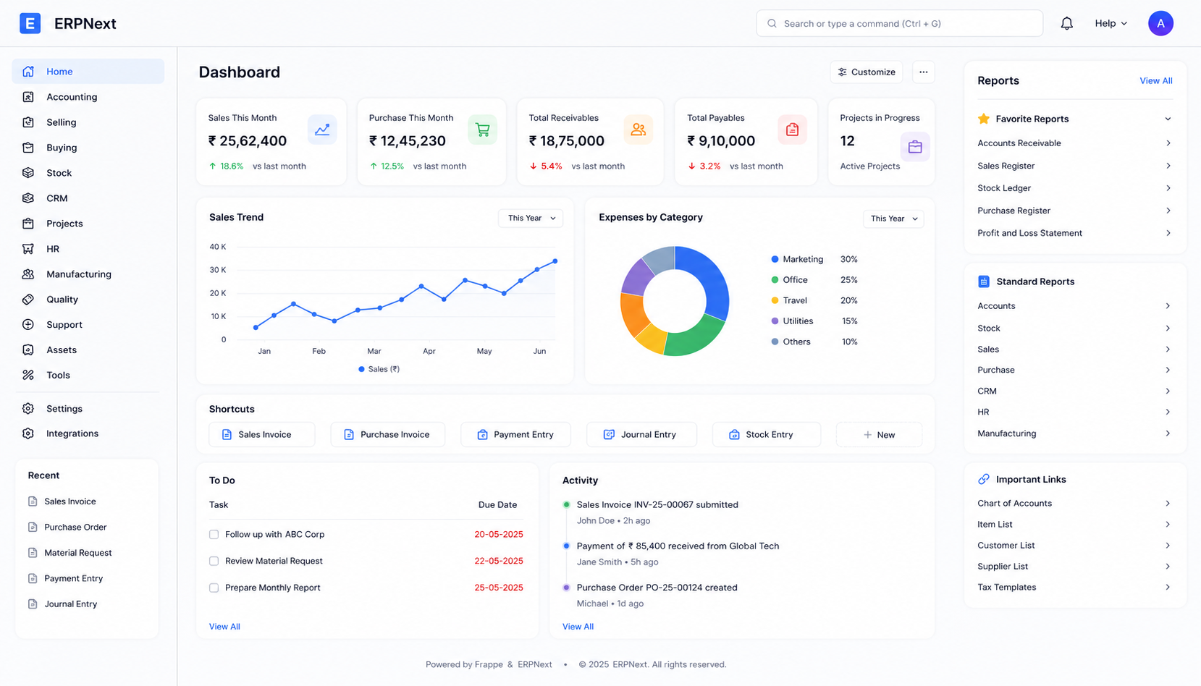Viewport: 1201px width, 686px height.
Task: Click the Journal Entry shortcut
Action: click(x=641, y=434)
